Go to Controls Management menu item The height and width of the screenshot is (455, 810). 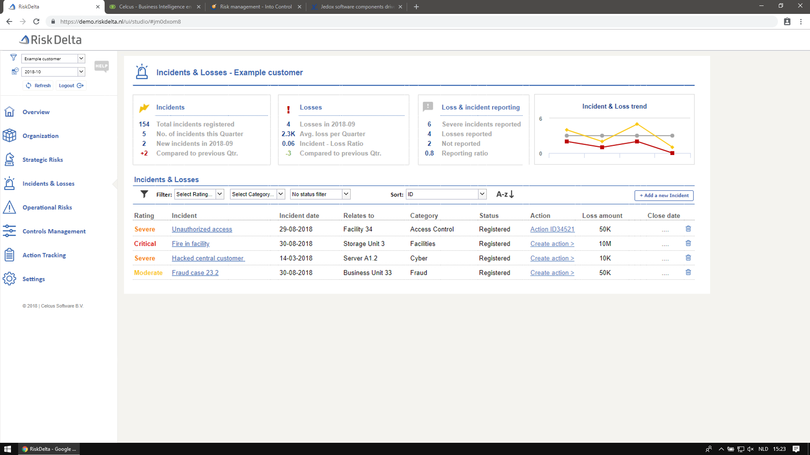coord(54,231)
